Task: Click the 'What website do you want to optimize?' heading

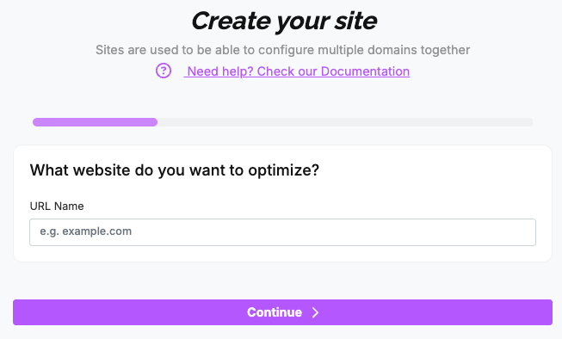Action: (x=174, y=170)
